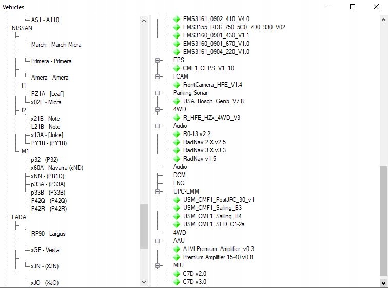Select the M1 platform group

point(25,151)
